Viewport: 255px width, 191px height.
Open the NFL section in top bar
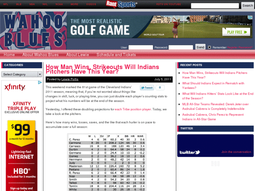6,4
